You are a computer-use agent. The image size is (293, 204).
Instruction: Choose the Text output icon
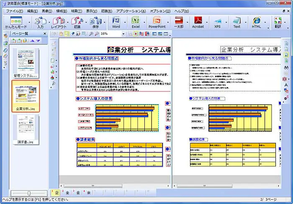(237, 22)
